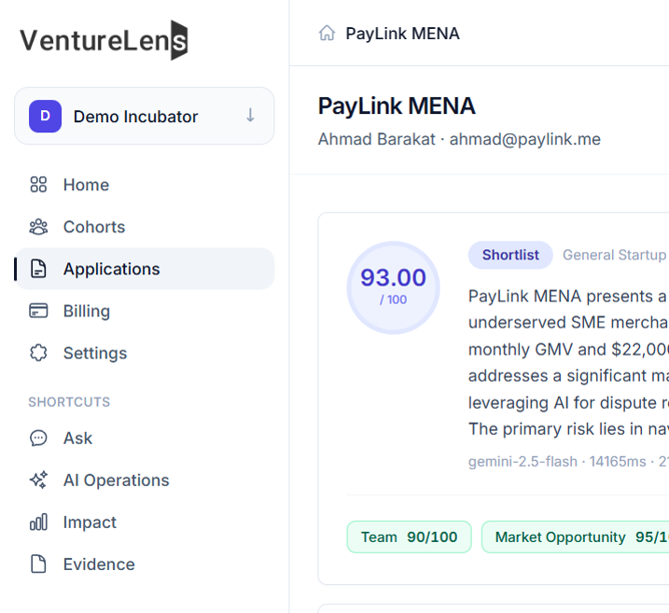Click the Evidence file icon

[38, 564]
